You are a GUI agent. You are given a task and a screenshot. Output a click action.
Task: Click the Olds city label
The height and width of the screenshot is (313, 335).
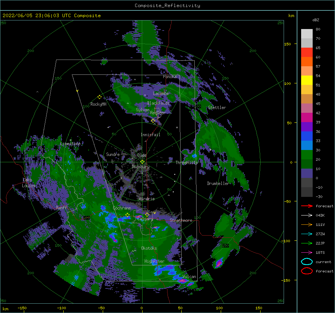[x=142, y=155]
